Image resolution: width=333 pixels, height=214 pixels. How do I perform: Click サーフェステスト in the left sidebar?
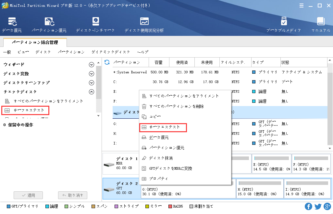tap(25, 110)
